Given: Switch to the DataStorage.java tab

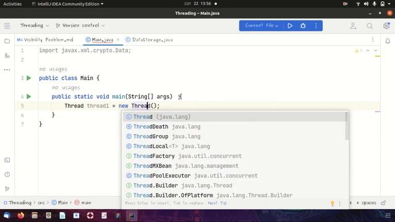Looking at the screenshot, I should (149, 39).
